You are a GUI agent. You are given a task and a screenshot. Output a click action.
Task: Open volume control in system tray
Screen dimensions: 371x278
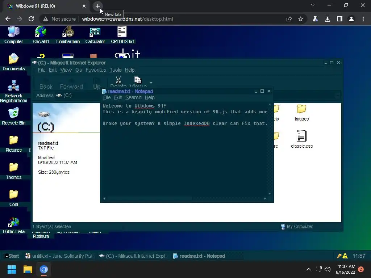pyautogui.click(x=328, y=269)
